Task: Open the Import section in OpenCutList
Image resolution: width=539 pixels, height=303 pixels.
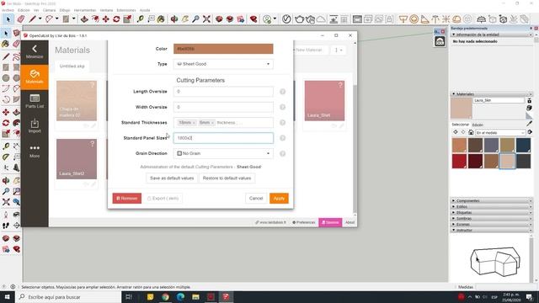Action: pos(35,125)
